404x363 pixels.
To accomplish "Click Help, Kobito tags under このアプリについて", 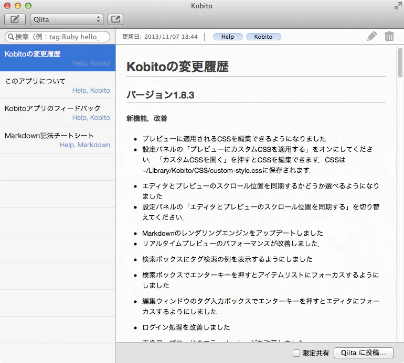I will coord(91,90).
